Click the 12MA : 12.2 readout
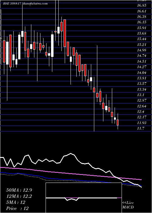The width and height of the screenshot is (152, 213). [19, 196]
